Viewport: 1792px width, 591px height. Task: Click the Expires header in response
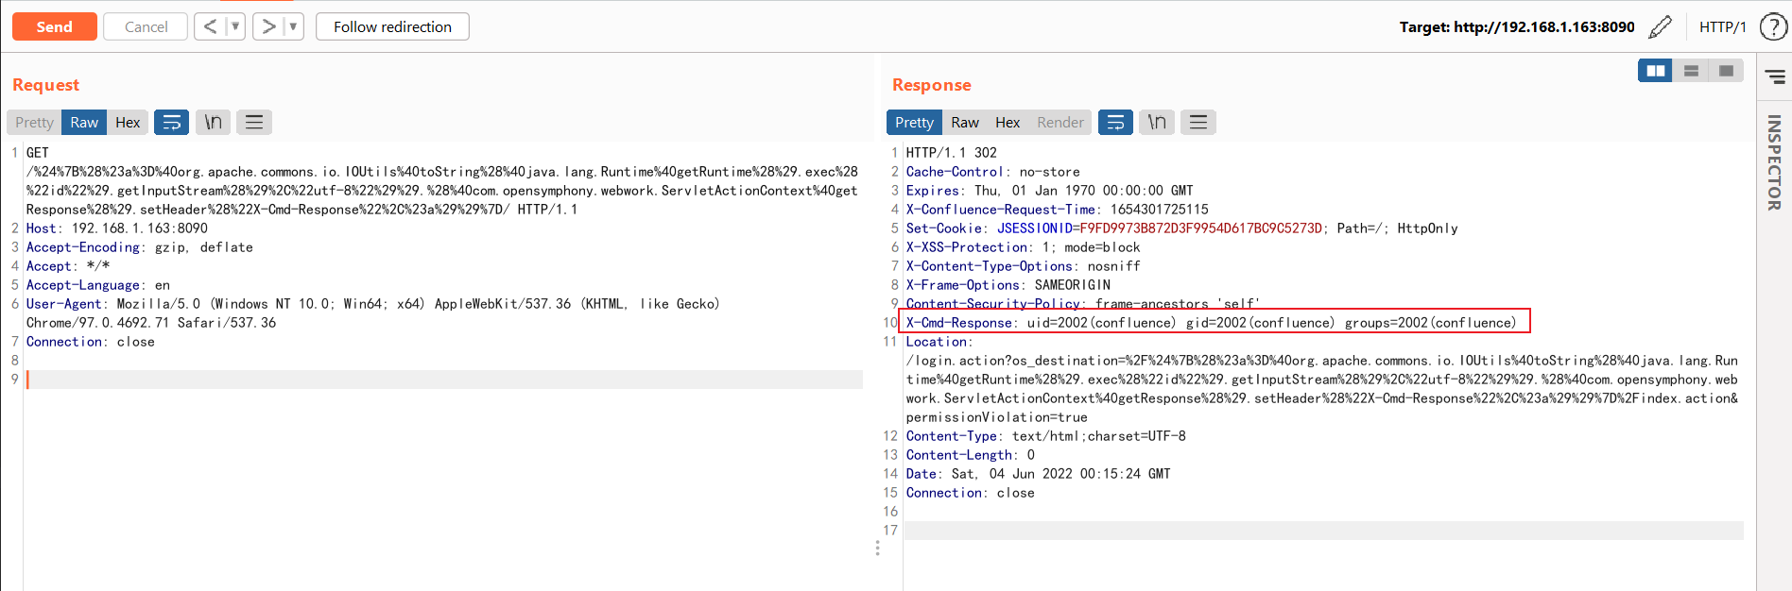(x=1049, y=191)
